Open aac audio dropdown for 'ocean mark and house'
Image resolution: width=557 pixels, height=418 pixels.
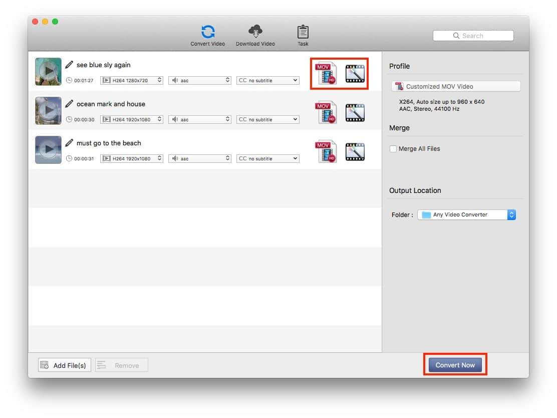200,119
